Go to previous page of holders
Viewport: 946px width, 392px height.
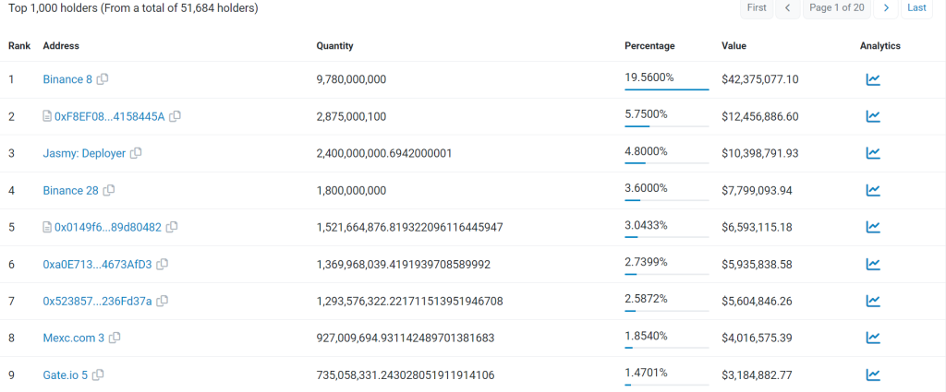(788, 7)
